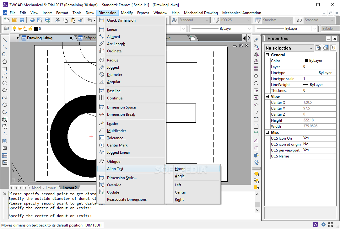The image size is (340, 229).
Task: Click the Match Properties brush icon
Action: (80, 20)
